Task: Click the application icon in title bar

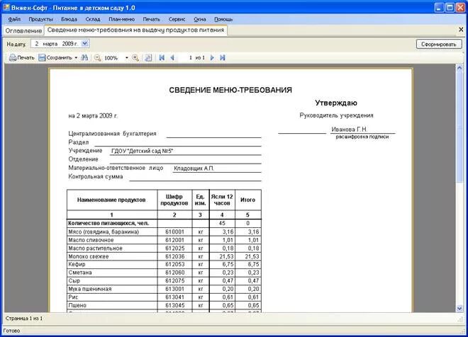Action: pyautogui.click(x=6, y=8)
